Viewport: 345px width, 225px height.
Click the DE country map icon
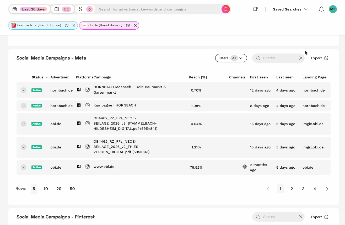(x=57, y=9)
